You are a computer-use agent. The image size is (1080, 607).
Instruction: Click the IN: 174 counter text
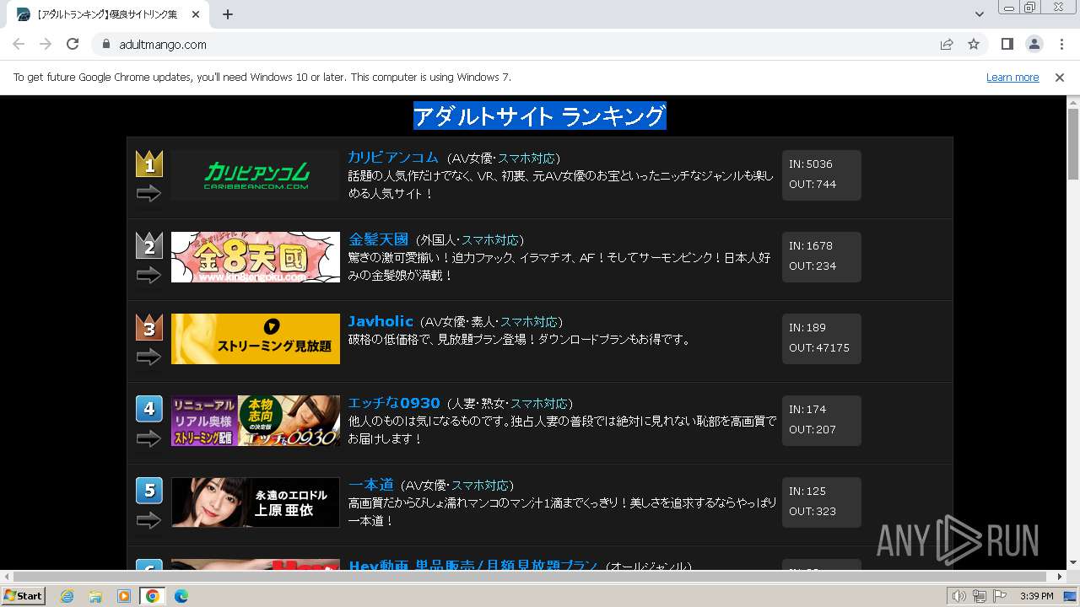807,410
